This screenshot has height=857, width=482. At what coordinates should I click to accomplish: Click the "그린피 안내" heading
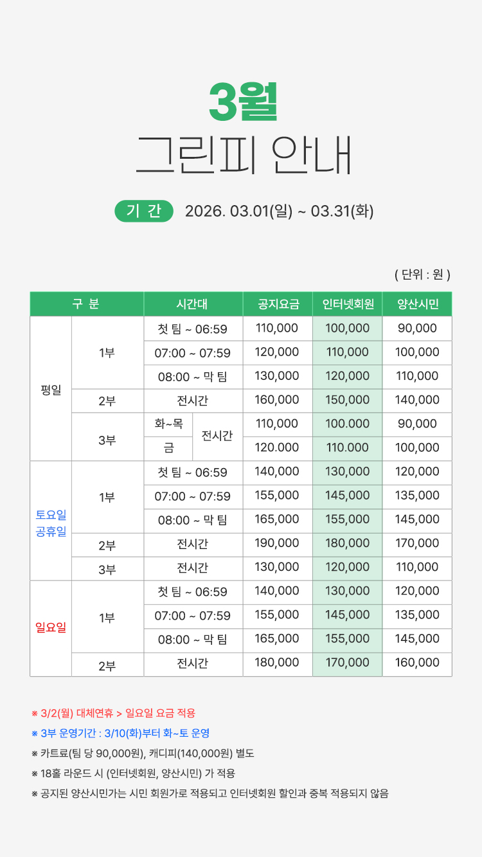click(x=244, y=156)
